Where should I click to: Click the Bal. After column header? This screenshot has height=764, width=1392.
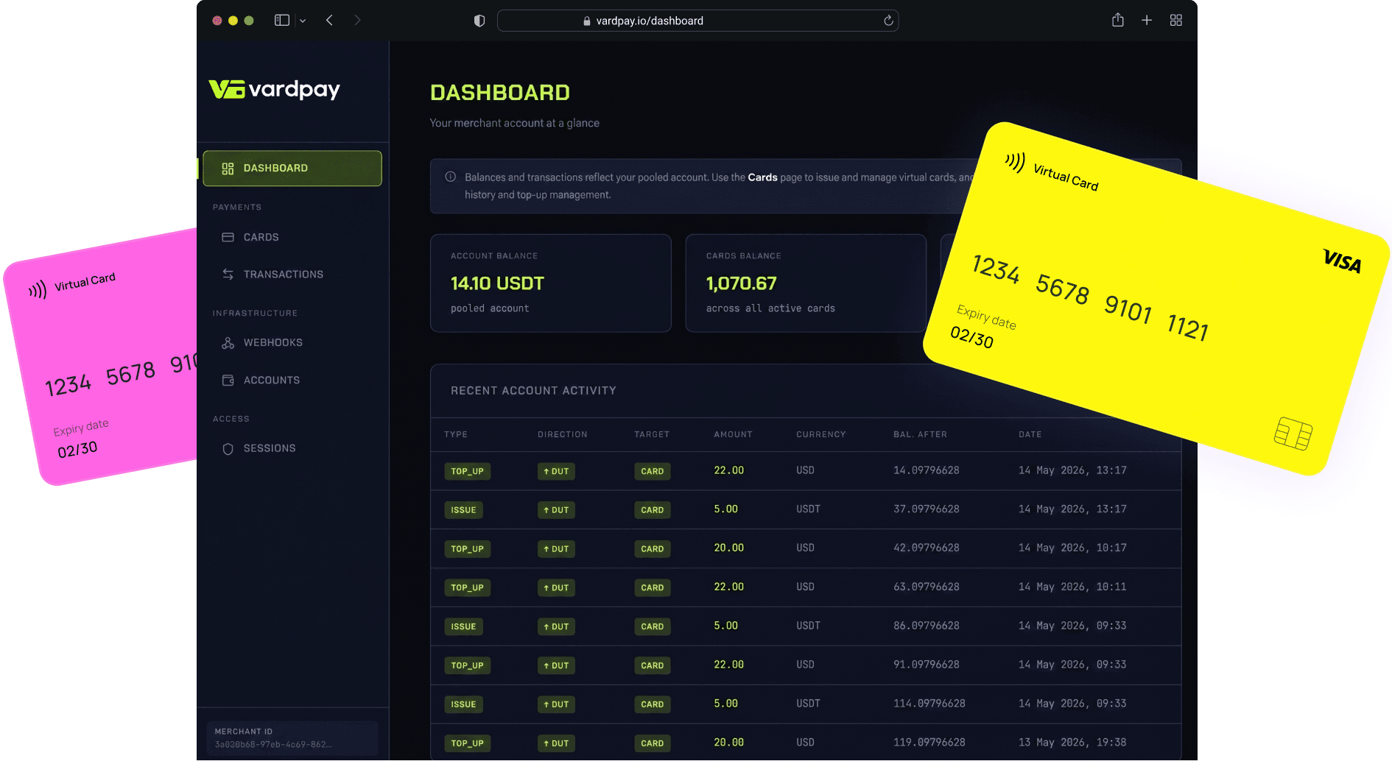[x=920, y=434]
